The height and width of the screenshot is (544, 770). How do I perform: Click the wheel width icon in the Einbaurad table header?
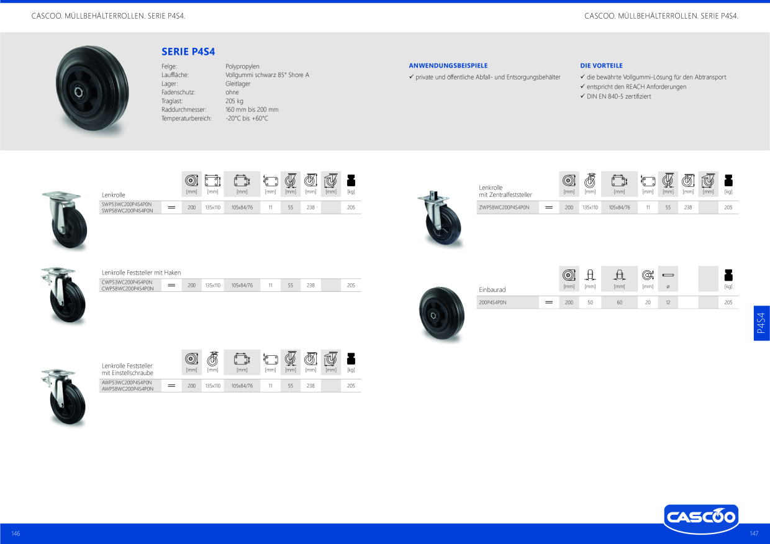[x=590, y=275]
